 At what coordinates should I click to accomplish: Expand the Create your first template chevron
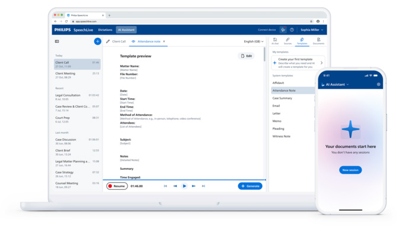[321, 63]
